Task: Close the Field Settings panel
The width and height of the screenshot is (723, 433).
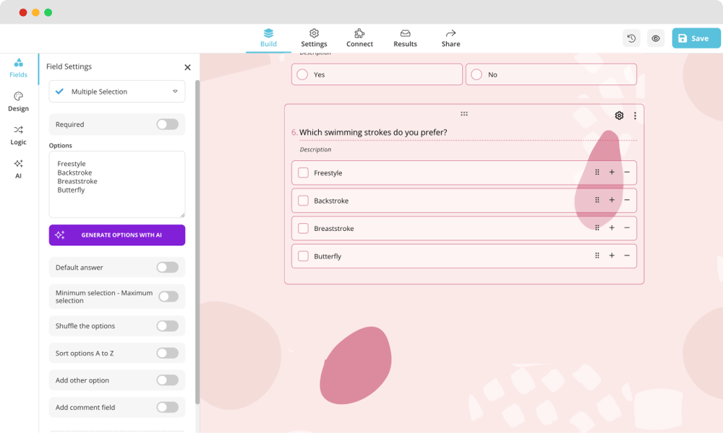Action: [187, 67]
